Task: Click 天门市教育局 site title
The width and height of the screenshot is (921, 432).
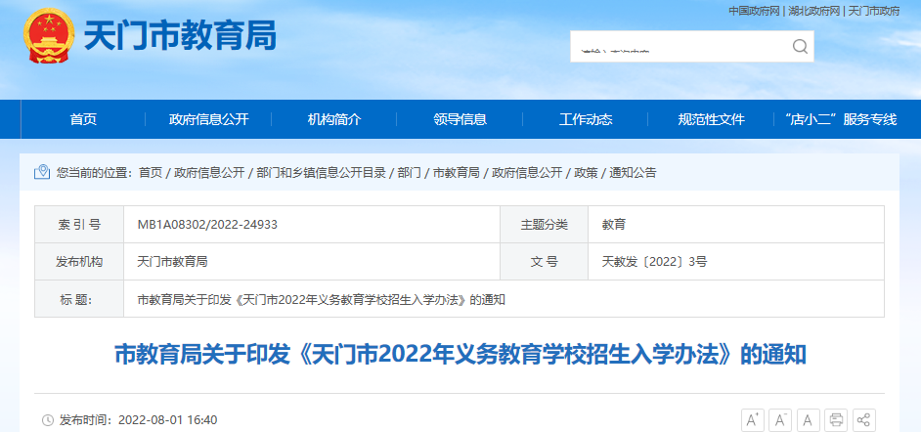Action: tap(180, 36)
